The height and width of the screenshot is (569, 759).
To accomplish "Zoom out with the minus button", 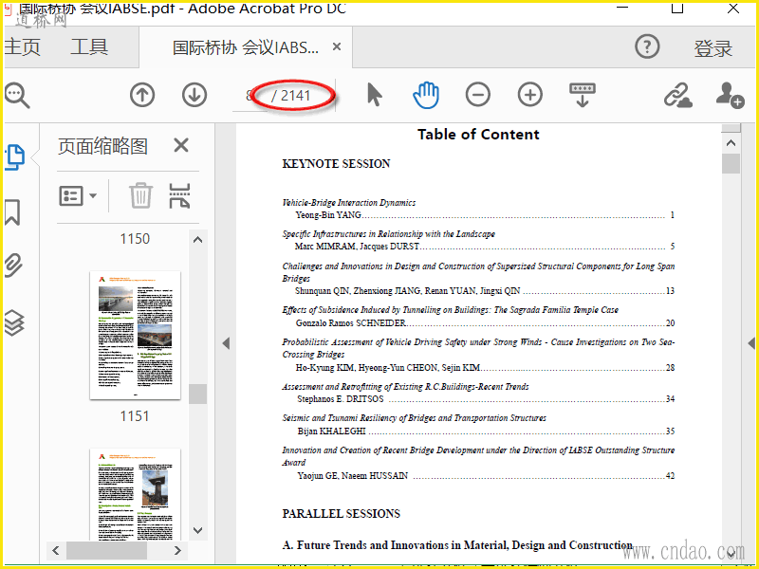I will click(478, 95).
